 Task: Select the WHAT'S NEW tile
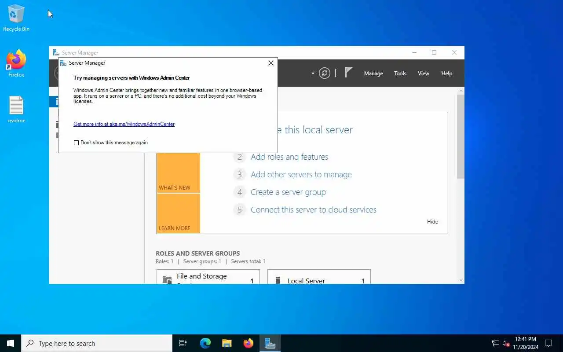click(x=178, y=172)
